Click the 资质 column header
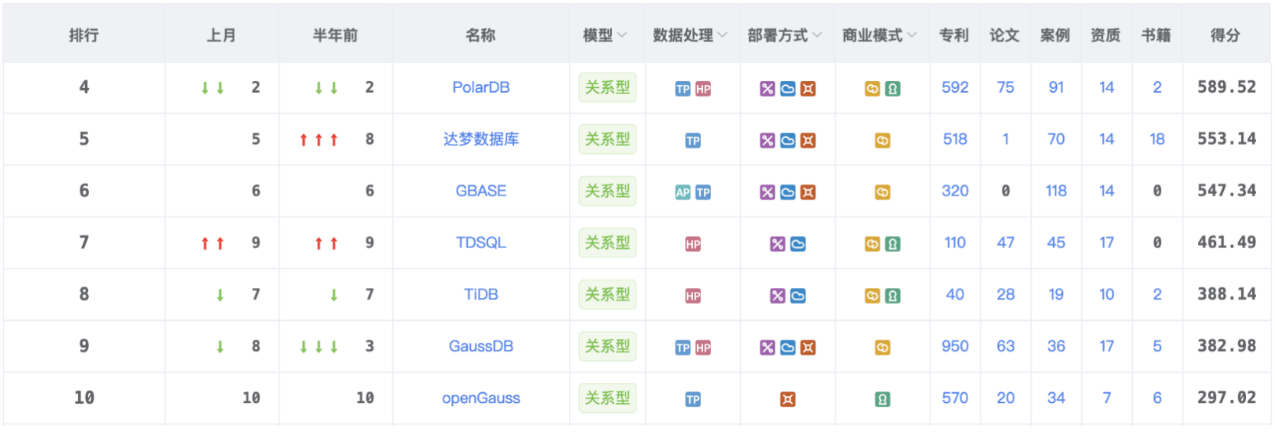1276x432 pixels. coord(1106,35)
